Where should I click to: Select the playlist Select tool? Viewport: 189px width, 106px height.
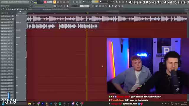(19, 9)
